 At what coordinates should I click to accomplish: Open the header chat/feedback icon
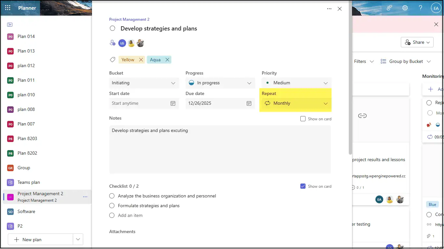pos(389,8)
